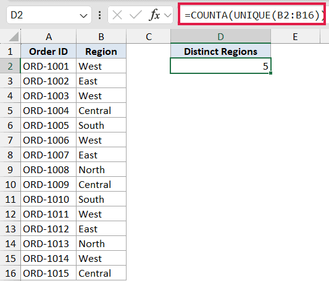Click the Name Box showing D2
This screenshot has height=281, width=329.
point(49,15)
